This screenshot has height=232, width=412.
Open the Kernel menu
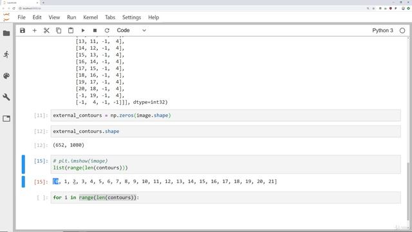tap(90, 17)
